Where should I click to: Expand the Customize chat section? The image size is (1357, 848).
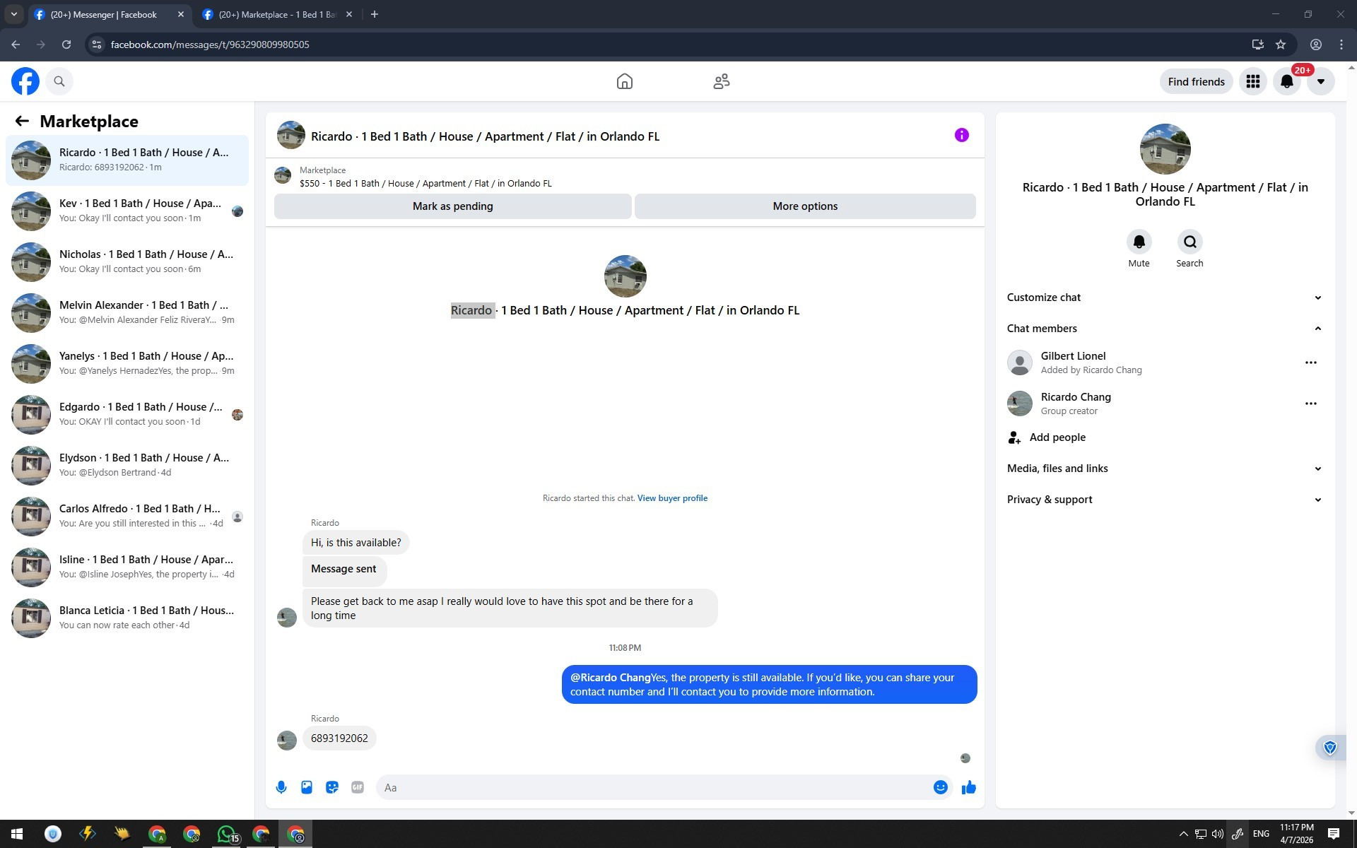(1165, 298)
